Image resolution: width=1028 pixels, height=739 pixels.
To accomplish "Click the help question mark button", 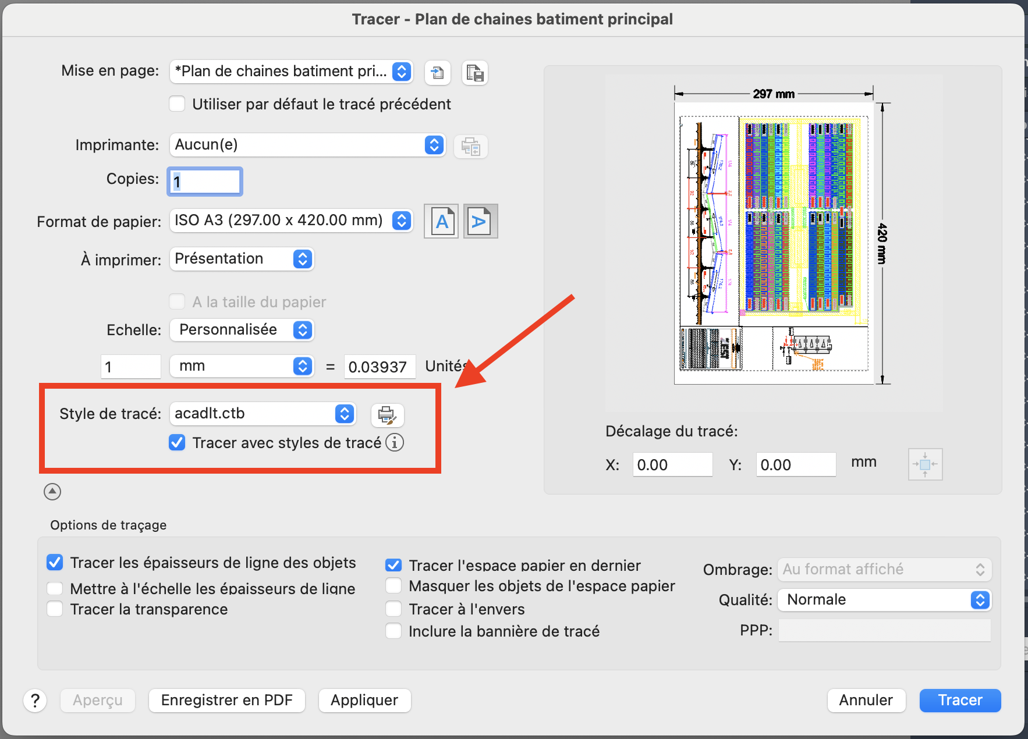I will pyautogui.click(x=35, y=701).
